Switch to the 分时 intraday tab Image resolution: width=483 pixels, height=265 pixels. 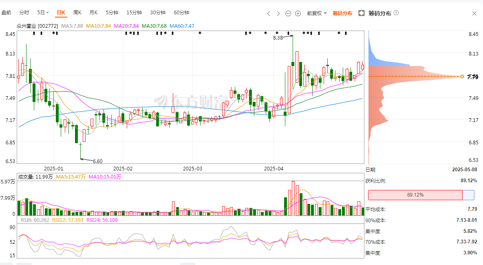(x=24, y=13)
